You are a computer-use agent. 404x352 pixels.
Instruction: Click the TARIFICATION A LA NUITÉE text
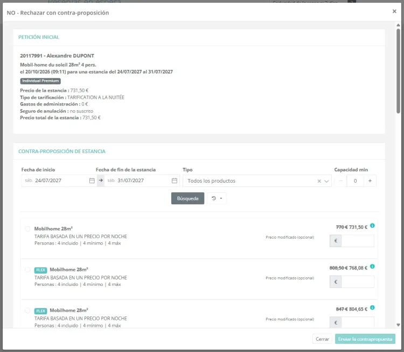(96, 97)
